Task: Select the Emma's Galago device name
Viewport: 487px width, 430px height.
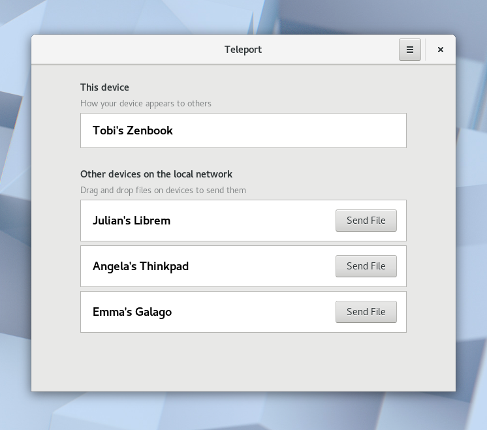Action: click(x=132, y=312)
